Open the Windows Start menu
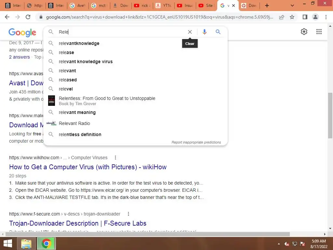The image size is (333, 250). 8,243
